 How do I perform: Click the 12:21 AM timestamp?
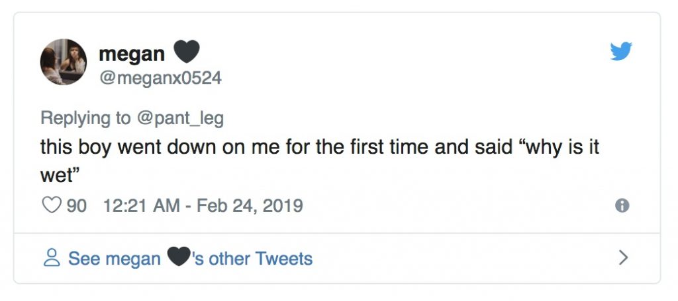(x=142, y=205)
